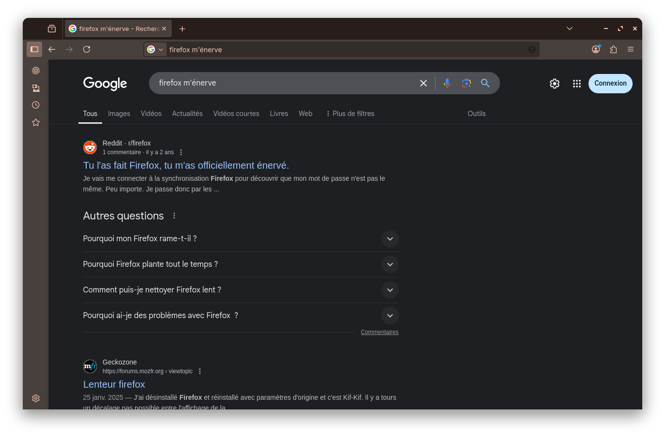Image resolution: width=665 pixels, height=437 pixels.
Task: Open the Firefox account button
Action: pyautogui.click(x=596, y=49)
